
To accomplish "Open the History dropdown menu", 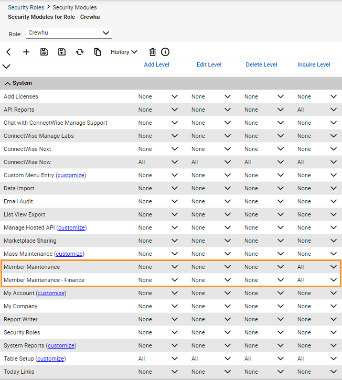I will click(x=124, y=52).
